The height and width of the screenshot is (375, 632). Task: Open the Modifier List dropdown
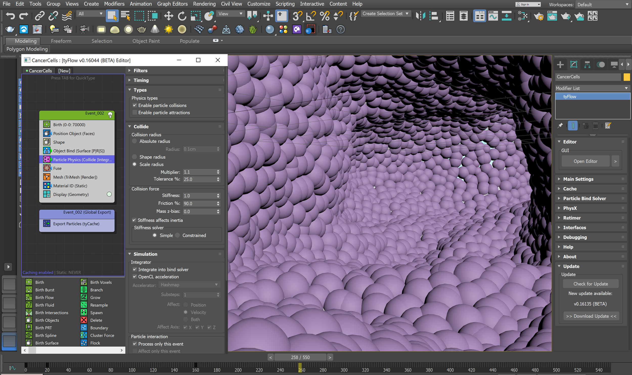coord(592,88)
